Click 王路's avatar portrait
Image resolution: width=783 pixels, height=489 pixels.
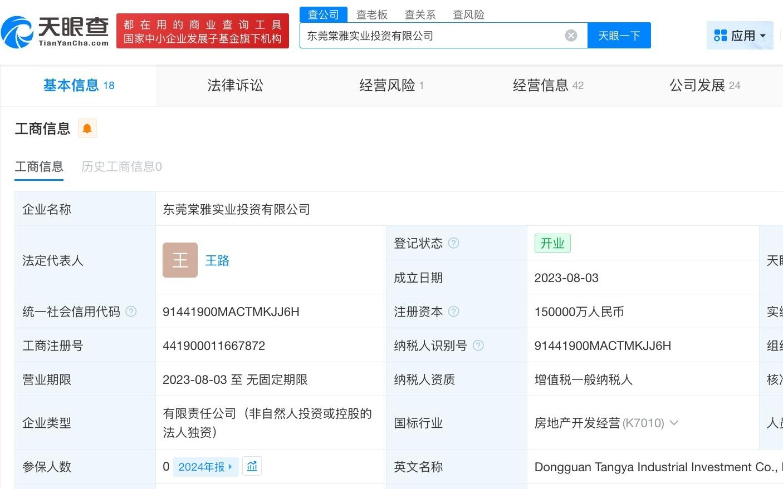pos(180,260)
